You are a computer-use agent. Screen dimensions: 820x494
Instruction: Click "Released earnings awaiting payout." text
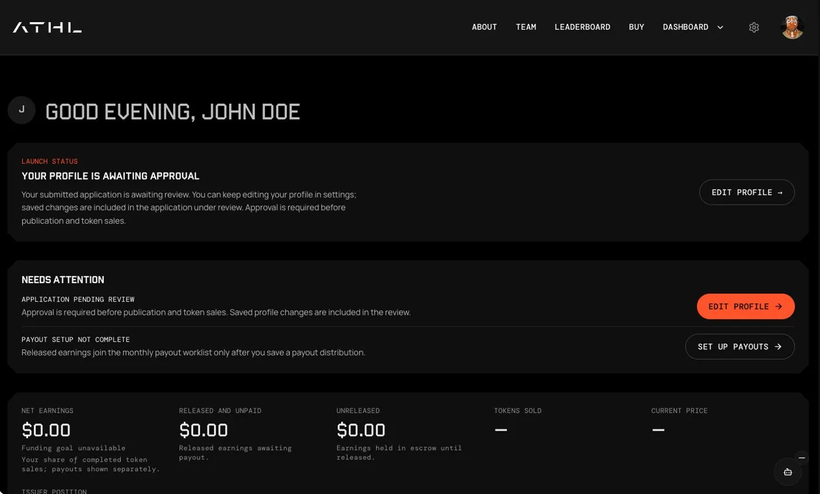tap(235, 452)
